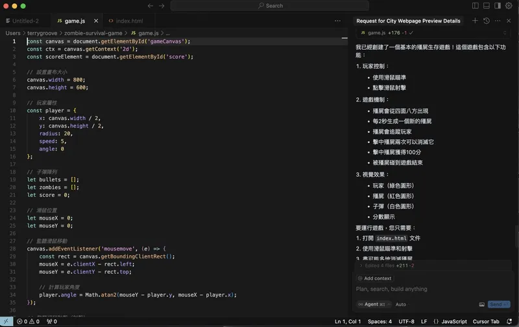The width and height of the screenshot is (519, 327).
Task: Open the settings gear icon
Action: tap(509, 6)
